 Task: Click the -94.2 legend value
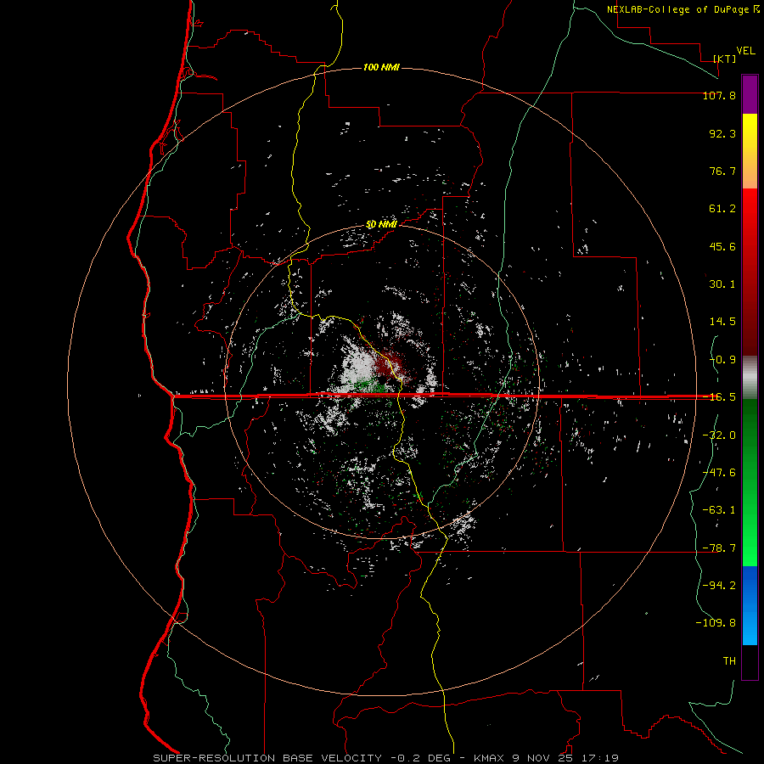pyautogui.click(x=719, y=586)
